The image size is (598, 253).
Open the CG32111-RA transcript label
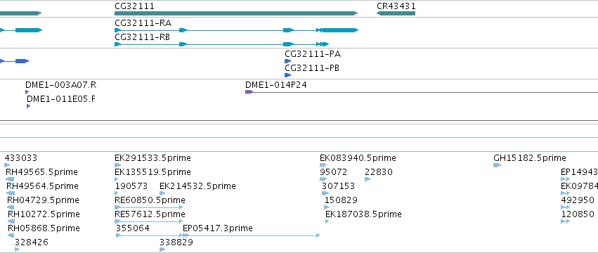[x=143, y=23]
